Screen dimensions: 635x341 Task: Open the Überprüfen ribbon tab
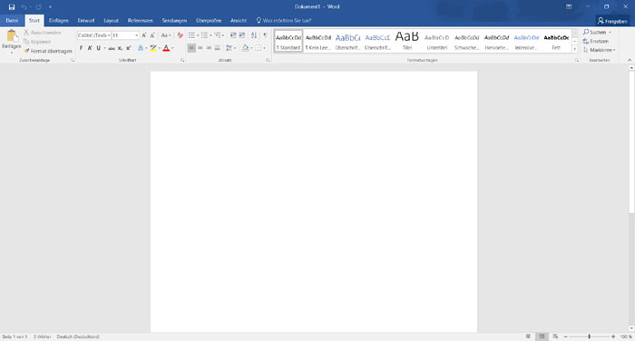click(209, 20)
